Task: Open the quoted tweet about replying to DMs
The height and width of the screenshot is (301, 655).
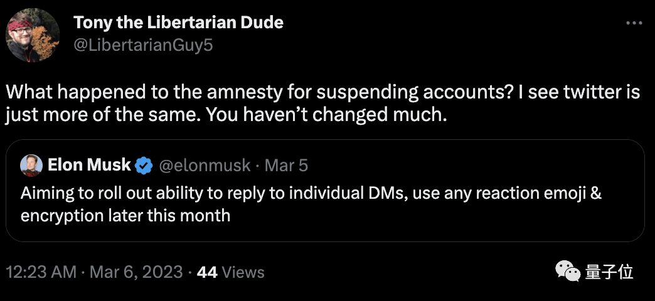Action: point(325,191)
